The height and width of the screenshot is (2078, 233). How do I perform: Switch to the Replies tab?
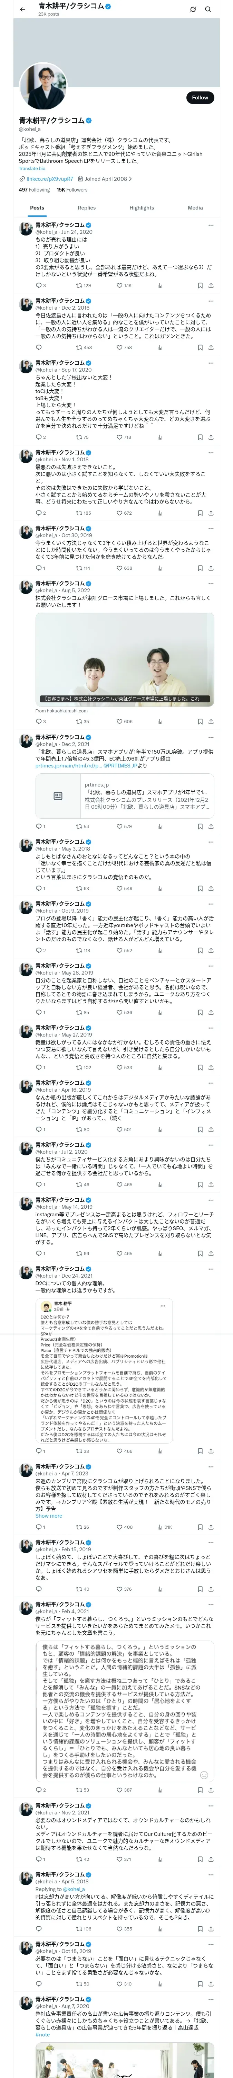(x=87, y=207)
